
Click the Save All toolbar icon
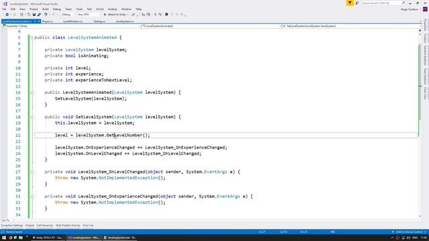[x=39, y=15]
